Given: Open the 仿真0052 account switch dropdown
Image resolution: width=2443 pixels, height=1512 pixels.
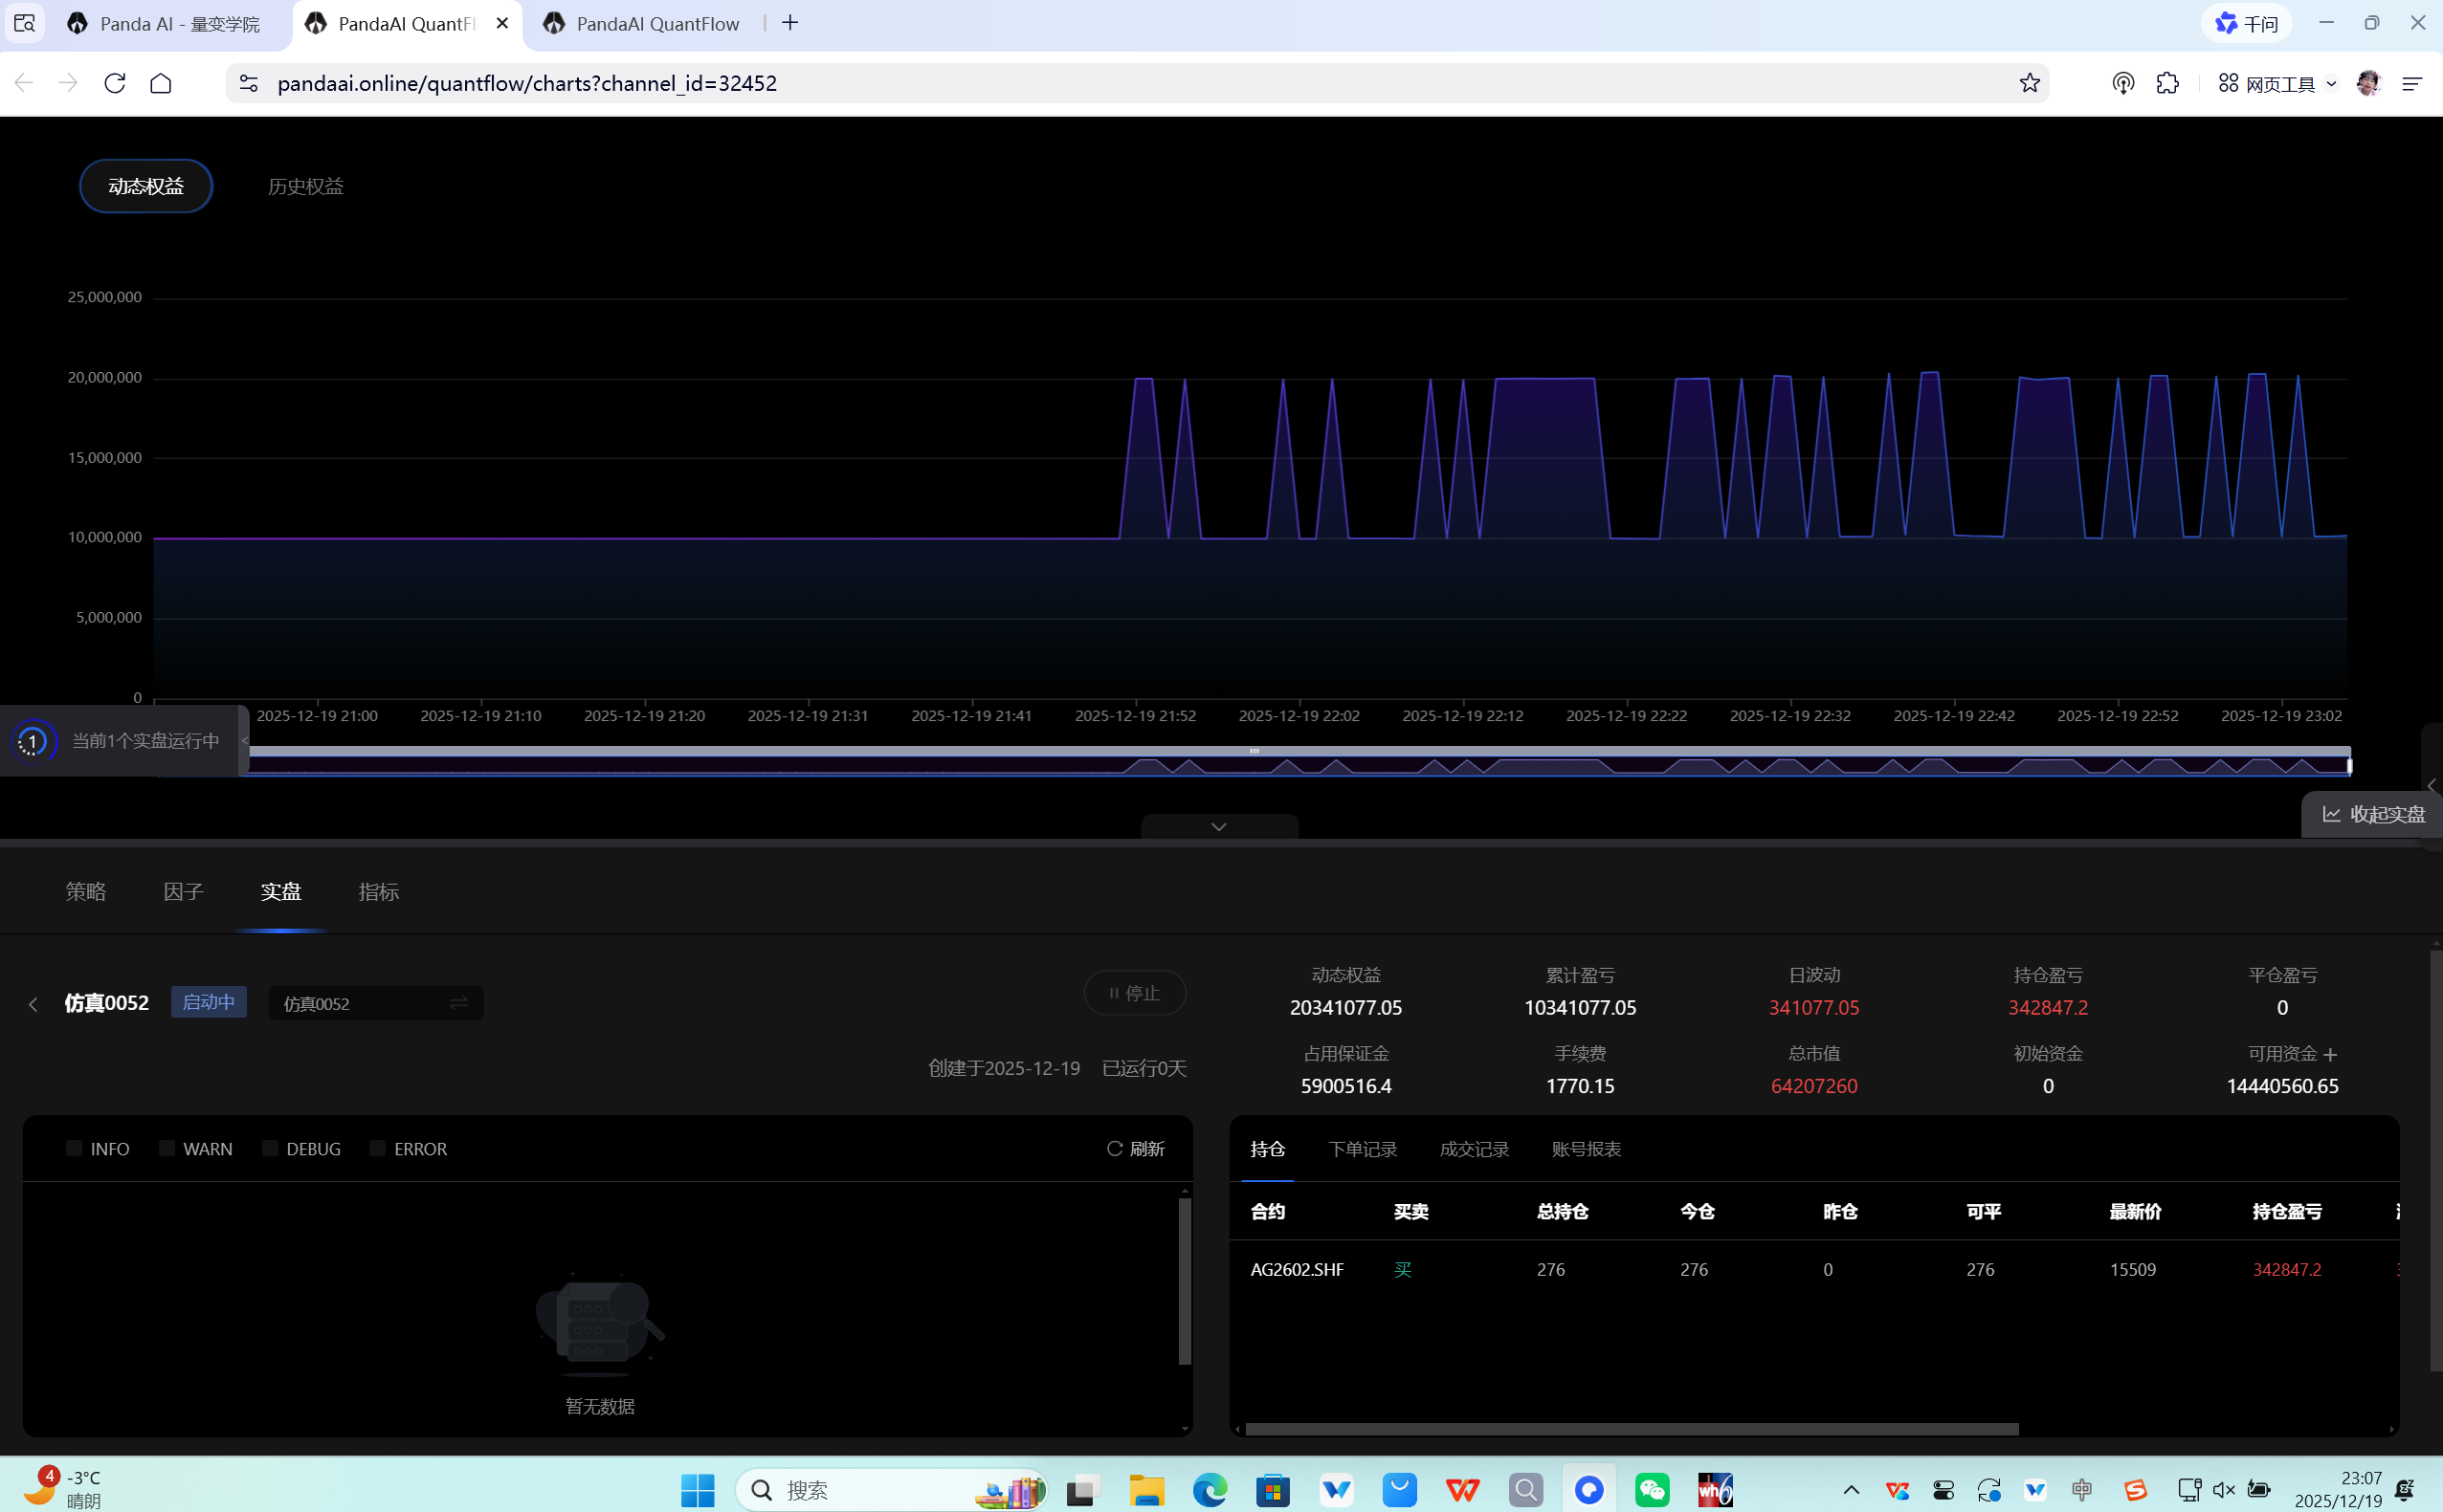Looking at the screenshot, I should click(376, 1003).
